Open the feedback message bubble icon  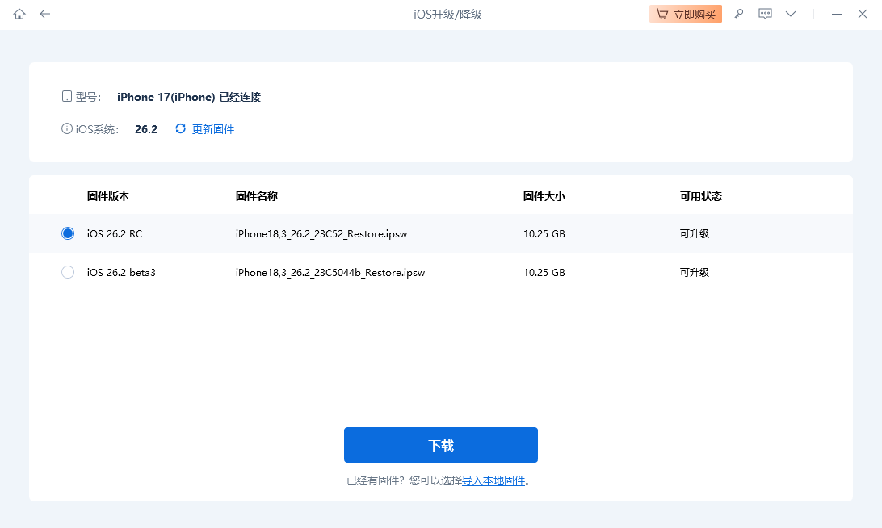tap(765, 14)
